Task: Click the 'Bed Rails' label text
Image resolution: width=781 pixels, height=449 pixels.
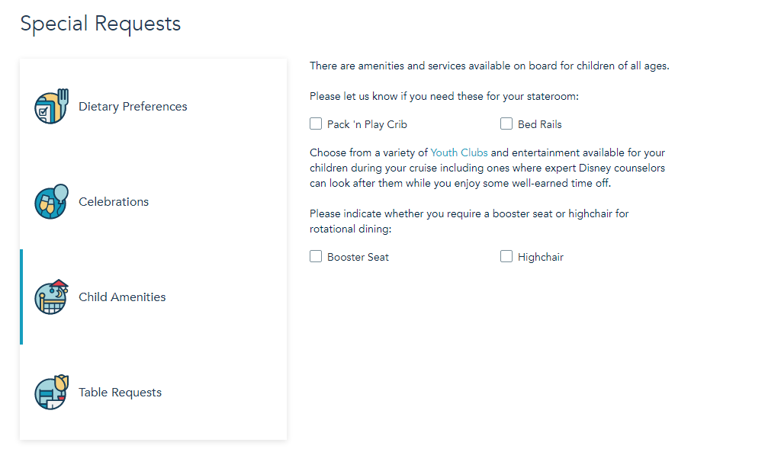Action: click(x=539, y=124)
